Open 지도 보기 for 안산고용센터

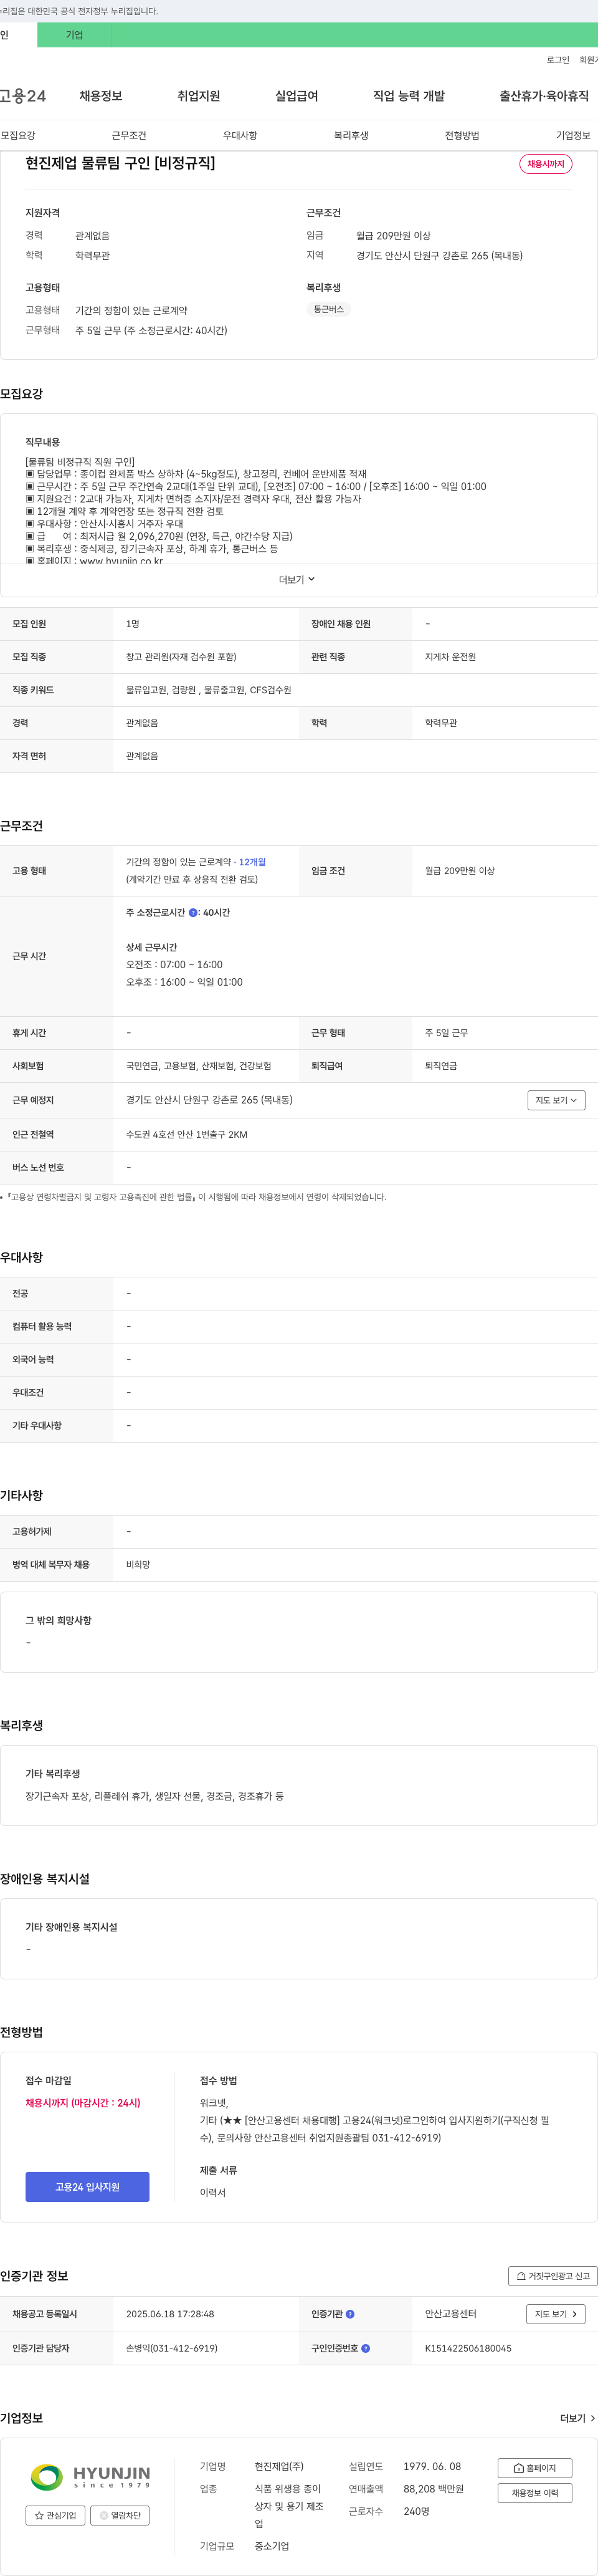(x=556, y=2314)
